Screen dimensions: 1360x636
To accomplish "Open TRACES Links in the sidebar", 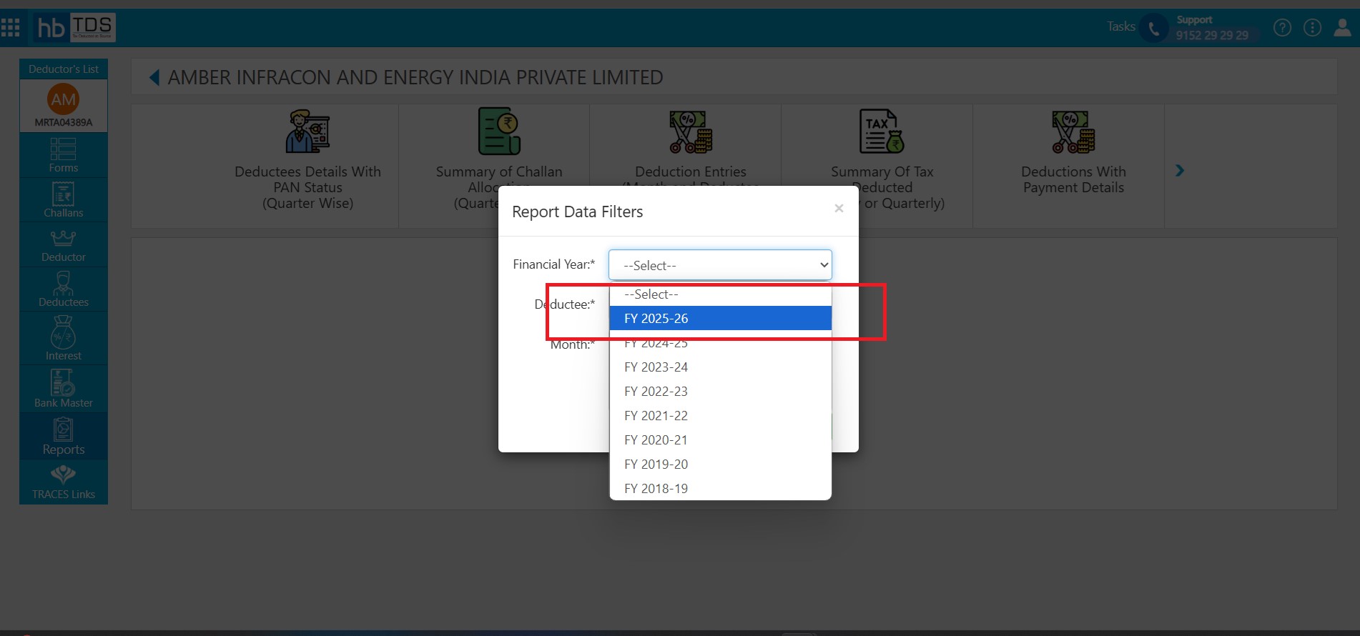I will pos(64,482).
